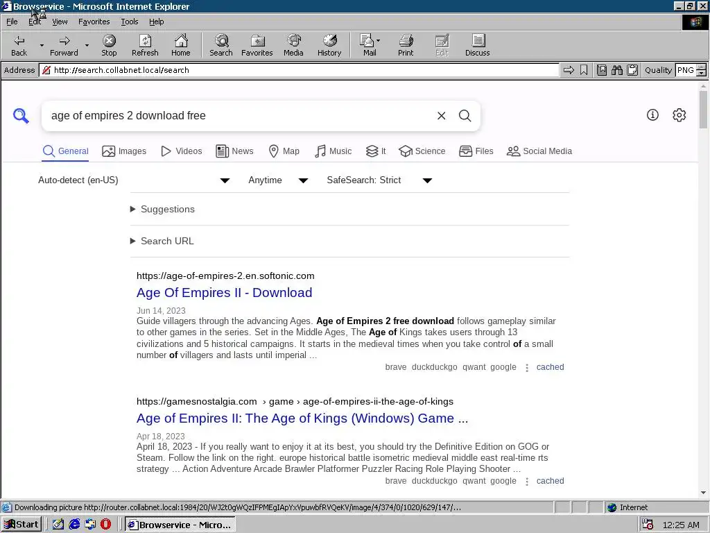Open the info icon at top right
The image size is (710, 533).
coord(652,115)
